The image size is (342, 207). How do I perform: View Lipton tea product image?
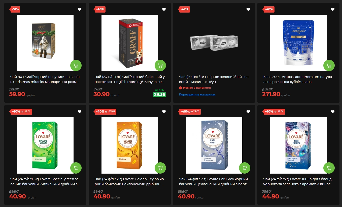[214, 43]
